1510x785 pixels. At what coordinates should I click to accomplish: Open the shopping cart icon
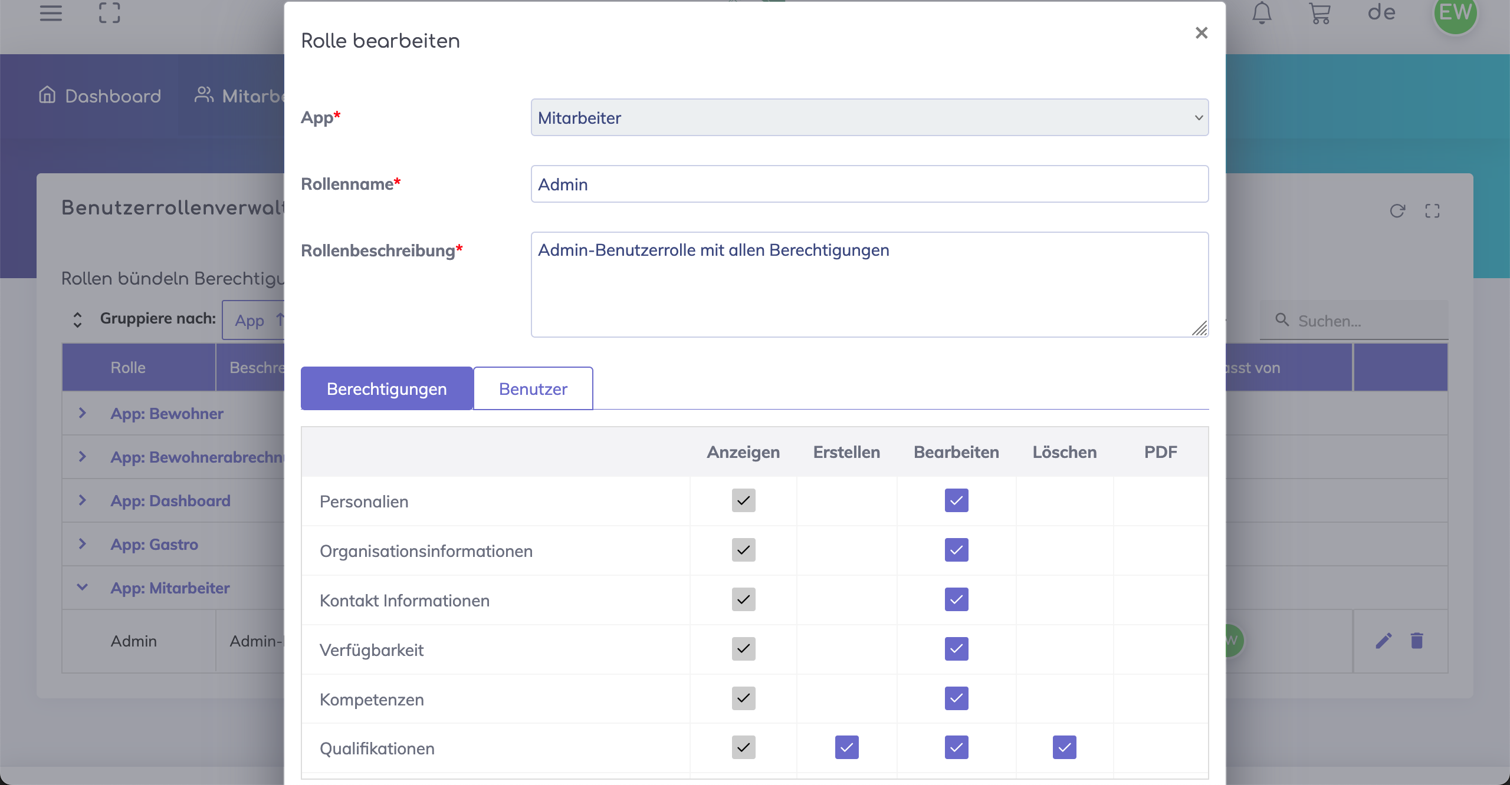(x=1319, y=13)
